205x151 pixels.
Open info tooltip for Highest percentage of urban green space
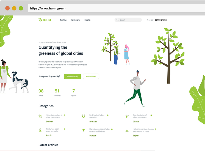pos(65,115)
